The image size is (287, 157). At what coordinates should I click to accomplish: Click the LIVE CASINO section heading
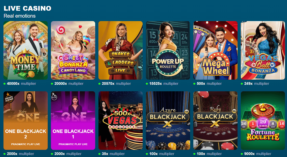coord(28,8)
